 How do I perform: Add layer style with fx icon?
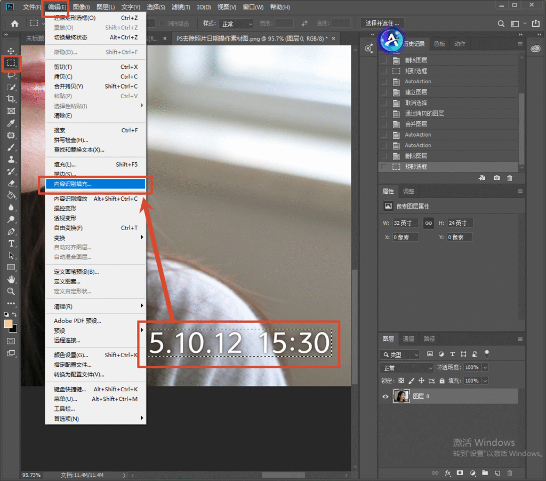coord(448,473)
